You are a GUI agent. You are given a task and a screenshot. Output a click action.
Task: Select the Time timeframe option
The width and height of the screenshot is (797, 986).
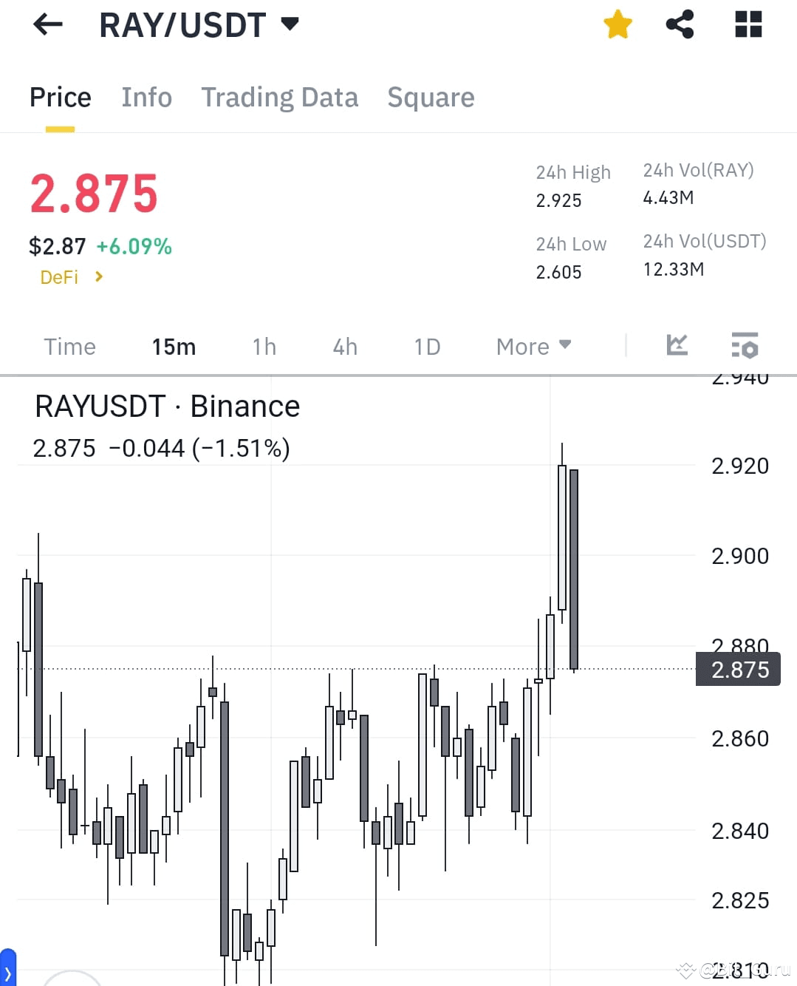(x=69, y=346)
